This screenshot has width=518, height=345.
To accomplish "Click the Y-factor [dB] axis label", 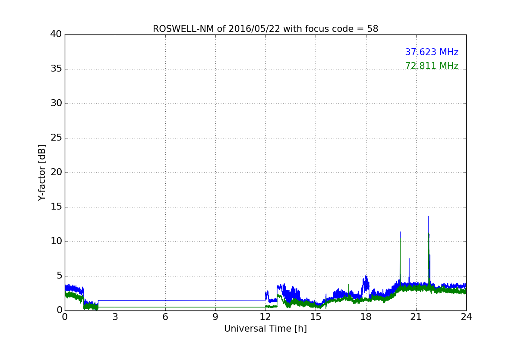I will [42, 172].
